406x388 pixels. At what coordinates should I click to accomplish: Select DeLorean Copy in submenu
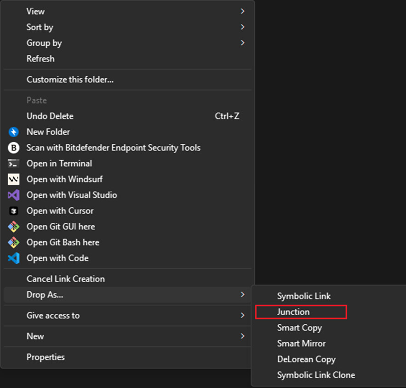[x=329, y=359]
